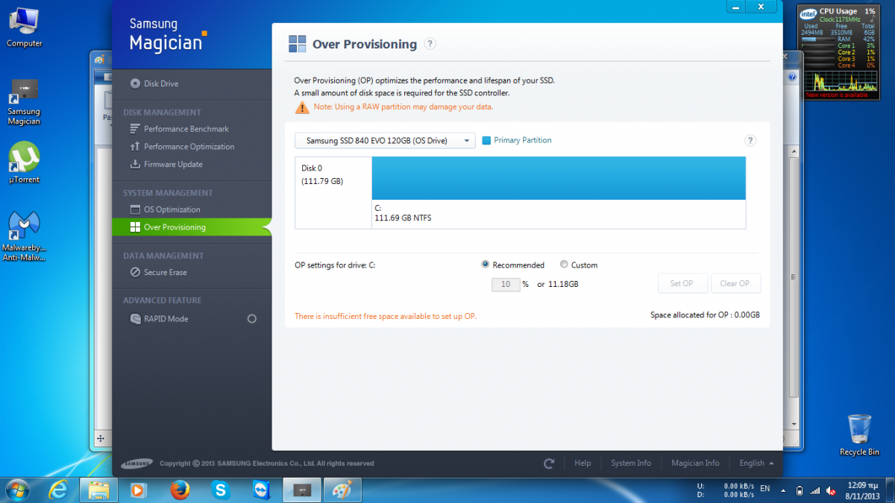895x503 pixels.
Task: Click the EN input language indicator
Action: (x=764, y=489)
